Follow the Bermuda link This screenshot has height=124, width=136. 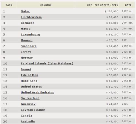(x=28, y=23)
